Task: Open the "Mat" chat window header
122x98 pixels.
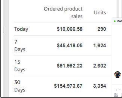Action: [117, 21]
